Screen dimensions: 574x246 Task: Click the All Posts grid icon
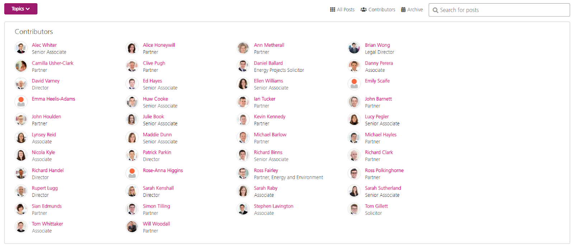[333, 10]
